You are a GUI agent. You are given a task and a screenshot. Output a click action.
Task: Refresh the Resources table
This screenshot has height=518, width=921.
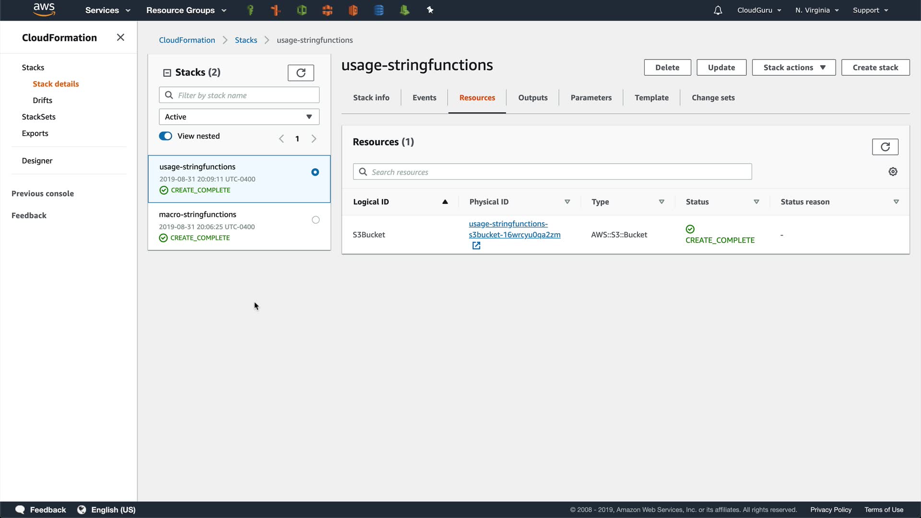click(x=885, y=147)
